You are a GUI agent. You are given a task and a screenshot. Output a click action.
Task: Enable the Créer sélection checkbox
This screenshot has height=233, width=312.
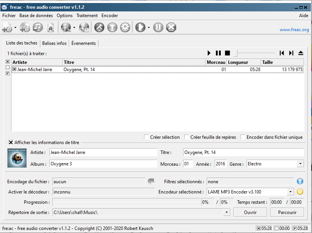tap(147, 137)
